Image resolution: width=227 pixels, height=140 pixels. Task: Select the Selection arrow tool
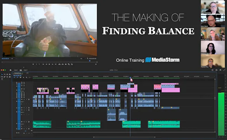click(x=2, y=74)
